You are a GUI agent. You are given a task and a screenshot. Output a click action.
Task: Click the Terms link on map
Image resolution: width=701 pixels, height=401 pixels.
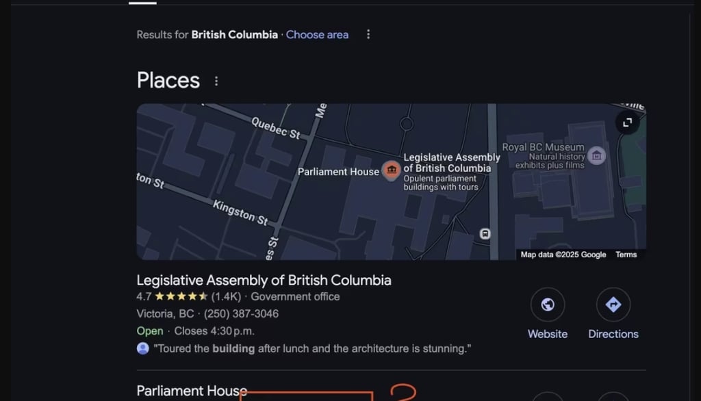pos(626,255)
